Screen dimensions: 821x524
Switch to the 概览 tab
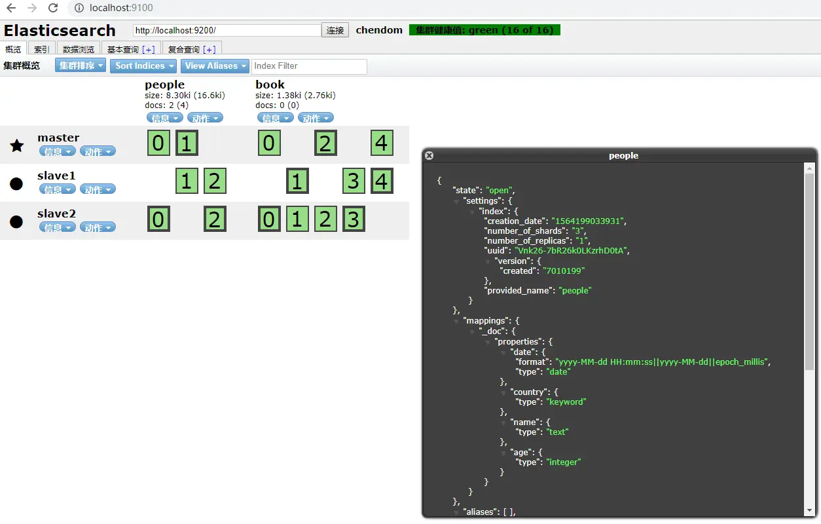(x=14, y=49)
